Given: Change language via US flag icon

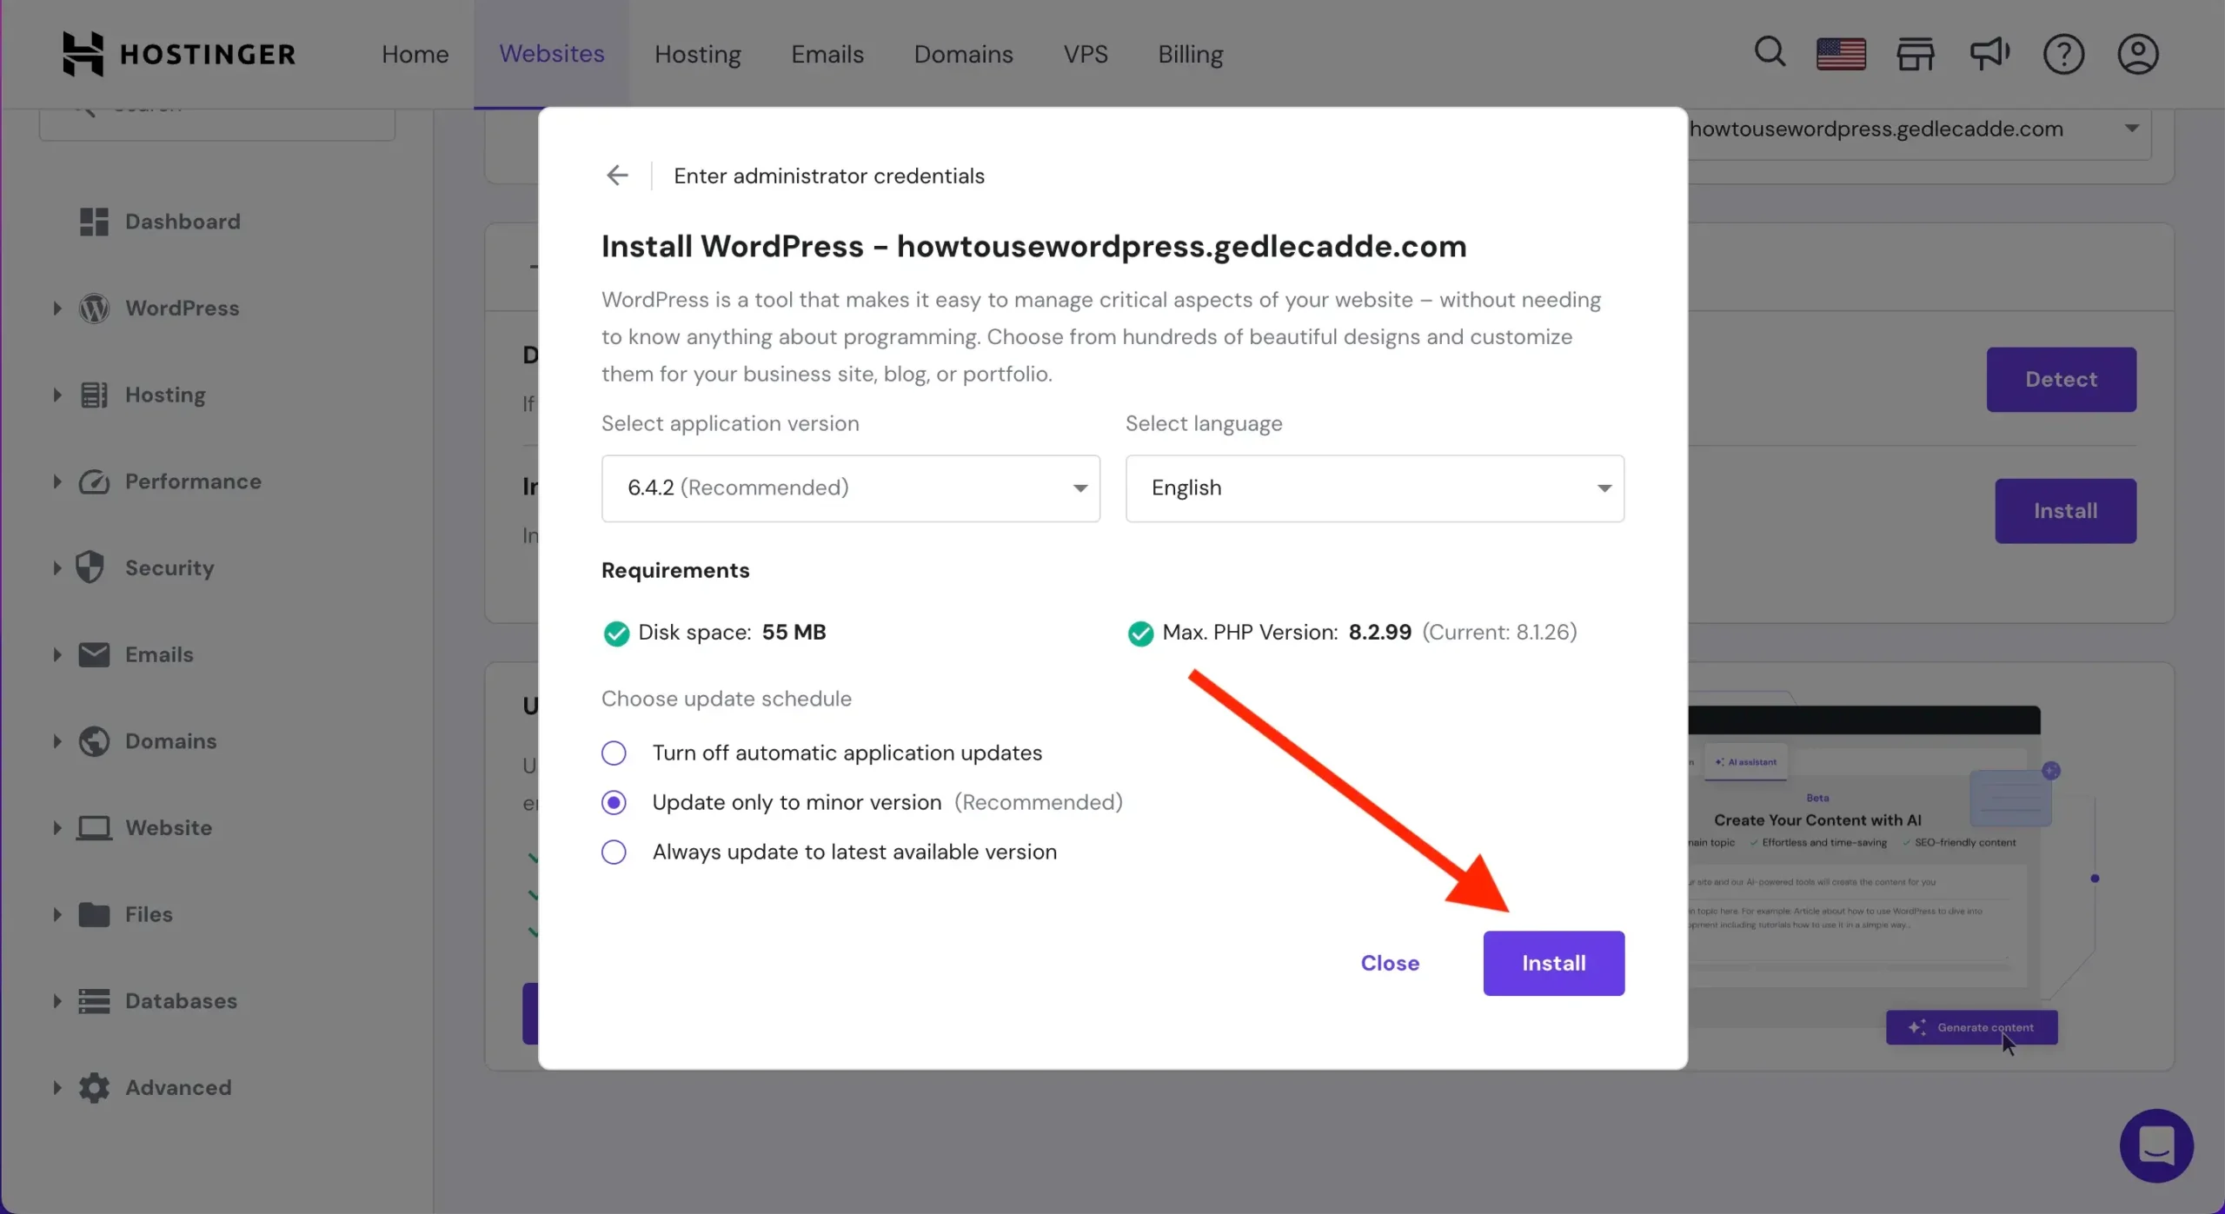Looking at the screenshot, I should (1841, 54).
